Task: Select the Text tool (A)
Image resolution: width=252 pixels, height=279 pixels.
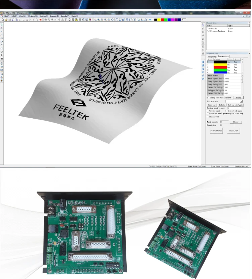Action: click(2, 55)
